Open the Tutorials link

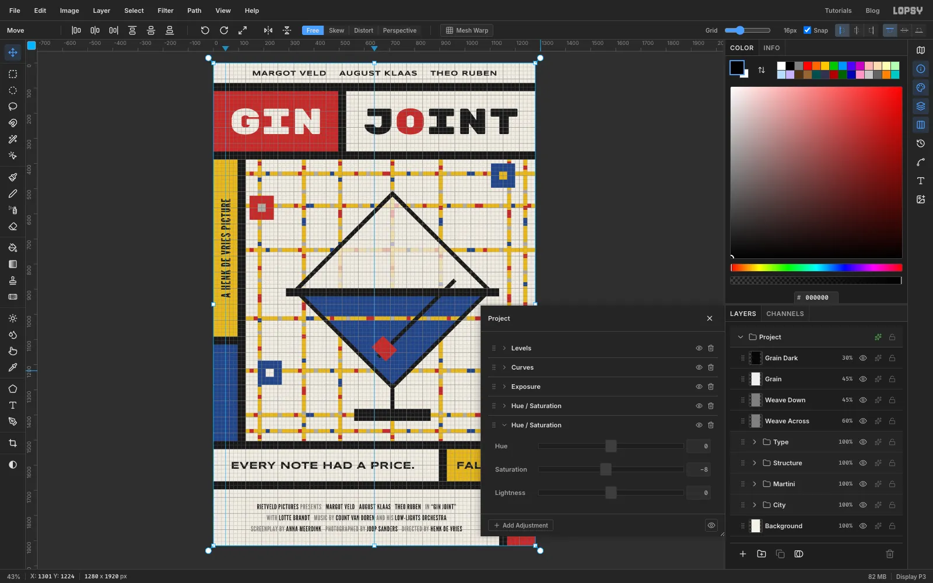838,10
